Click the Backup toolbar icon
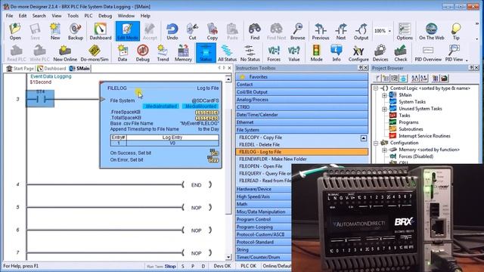484x272 pixels. 76,31
